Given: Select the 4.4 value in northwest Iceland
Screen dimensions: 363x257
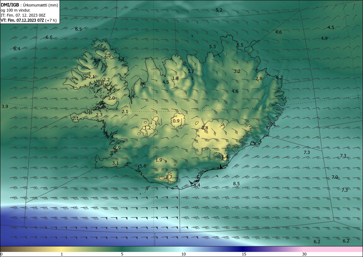Looking at the screenshot, I should click(131, 96).
